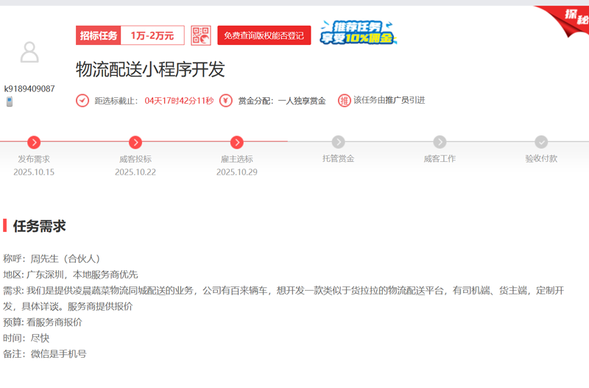Click the 需求 description paragraph
The width and height of the screenshot is (589, 388).
tap(283, 298)
